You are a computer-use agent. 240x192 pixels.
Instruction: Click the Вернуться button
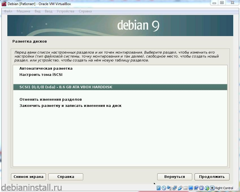click(x=175, y=177)
